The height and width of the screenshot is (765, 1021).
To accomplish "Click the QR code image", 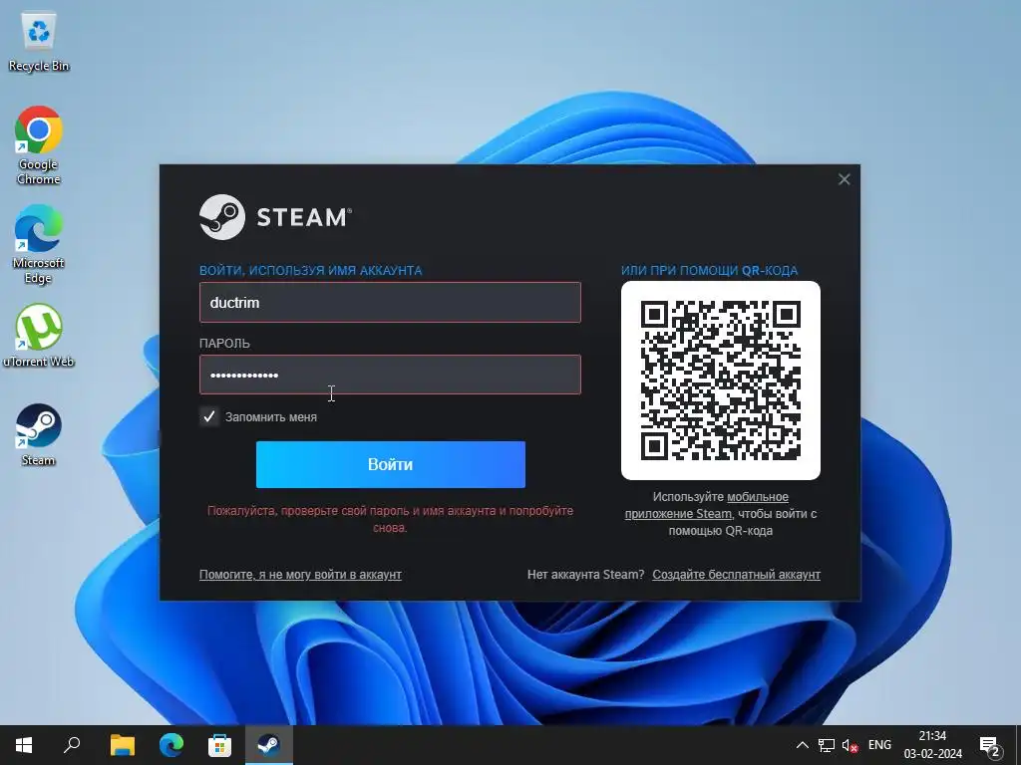I will [x=720, y=381].
